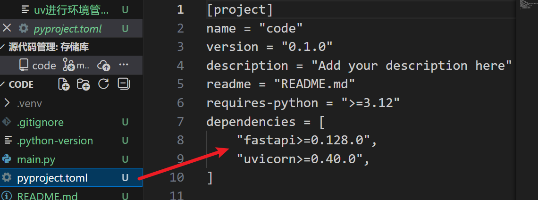Expand the .venv folder

pos(7,103)
